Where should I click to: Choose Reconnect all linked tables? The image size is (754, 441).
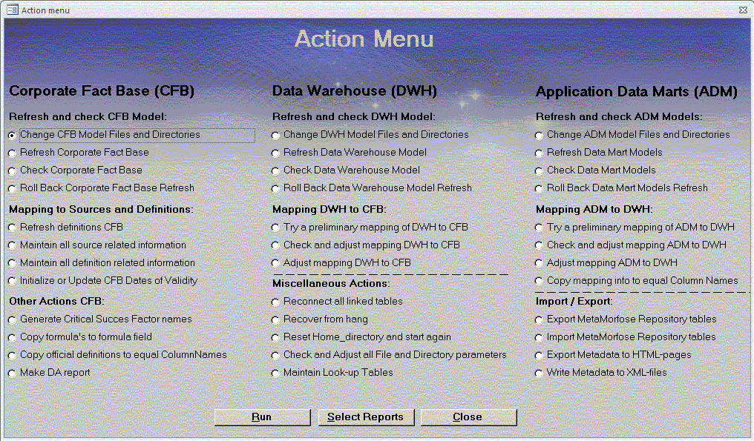tap(275, 302)
